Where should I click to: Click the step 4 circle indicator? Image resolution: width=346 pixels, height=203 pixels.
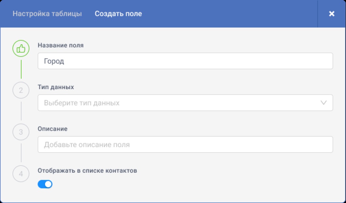click(x=21, y=174)
